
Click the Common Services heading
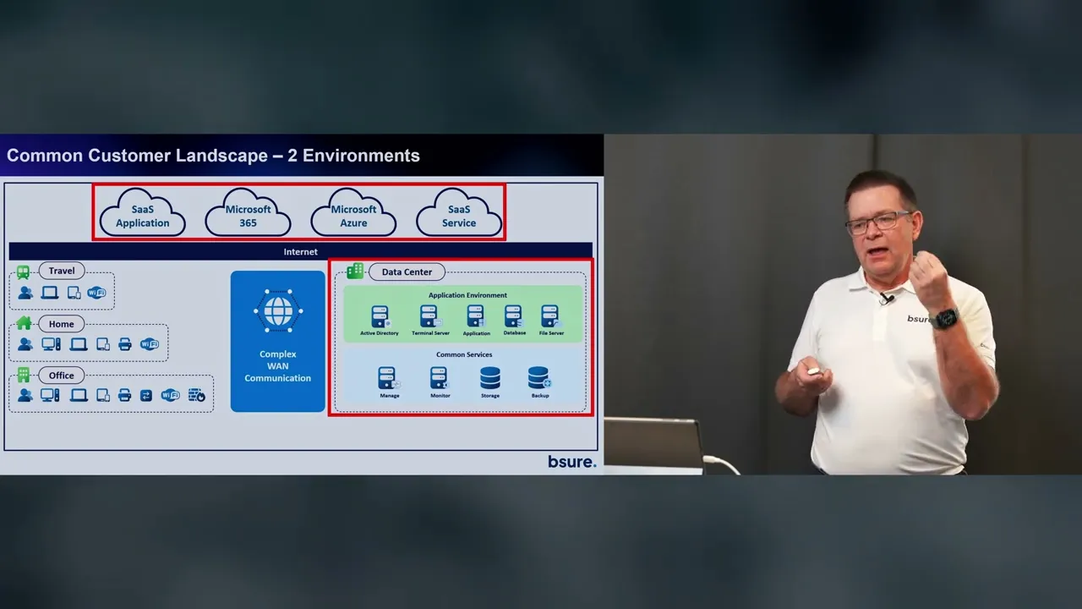(464, 354)
